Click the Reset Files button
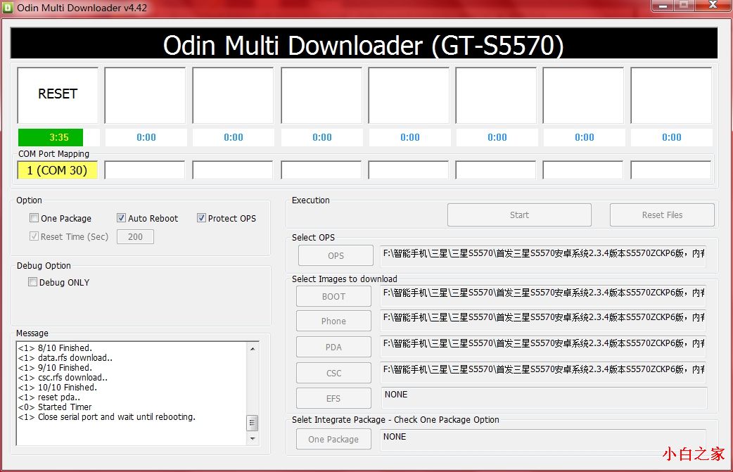Viewport: 733px width, 472px height. pyautogui.click(x=662, y=215)
